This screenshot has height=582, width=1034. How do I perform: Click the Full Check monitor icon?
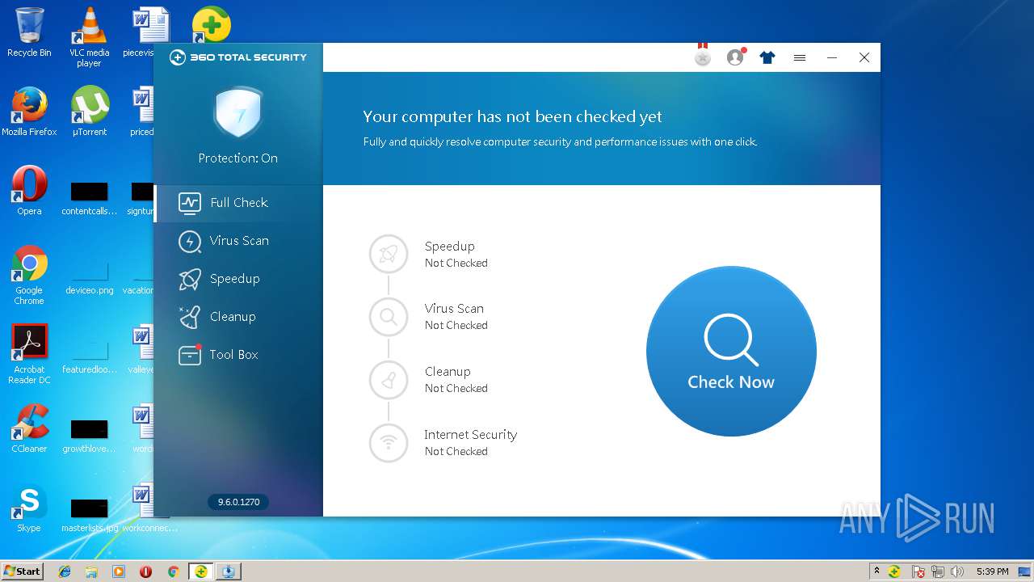click(x=190, y=203)
